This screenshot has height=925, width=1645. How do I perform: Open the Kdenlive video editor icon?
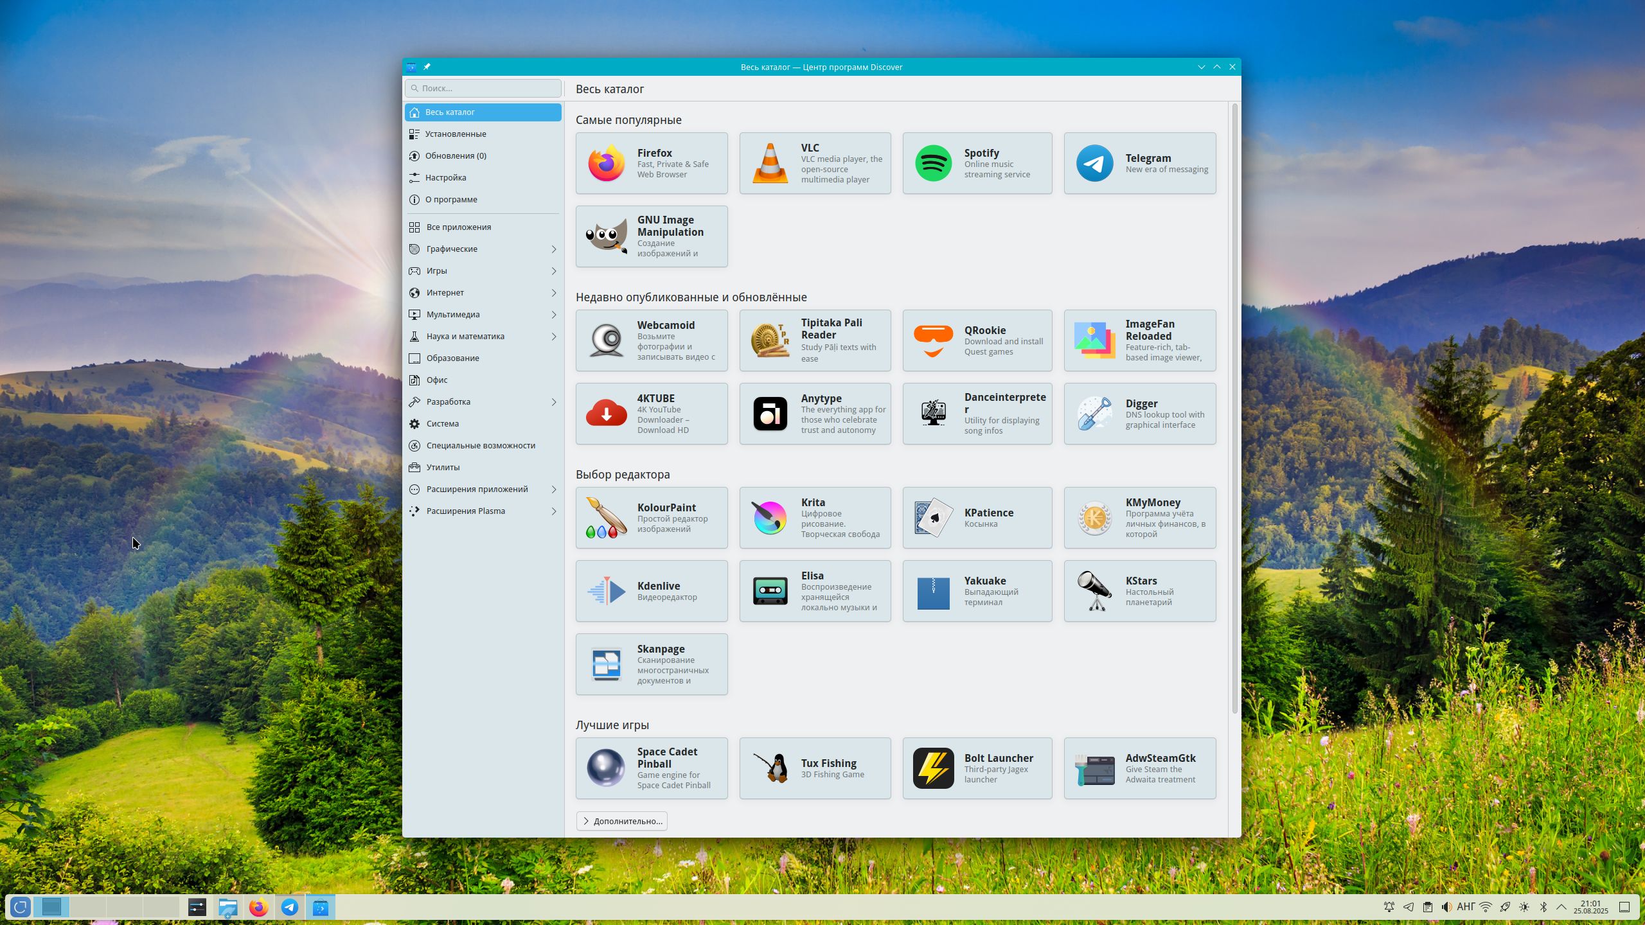[x=606, y=591]
